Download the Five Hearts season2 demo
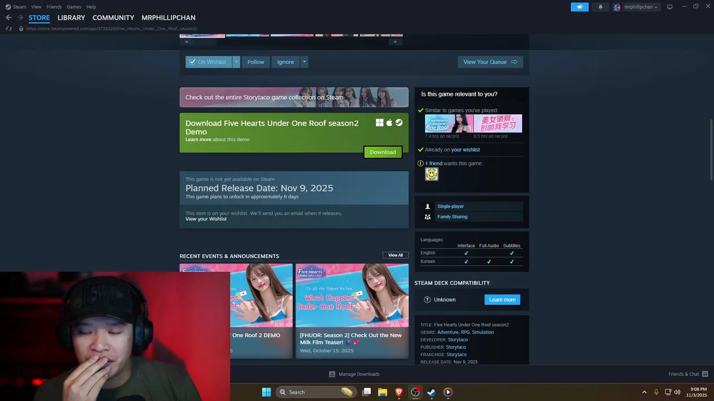The height and width of the screenshot is (401, 714). (x=383, y=152)
